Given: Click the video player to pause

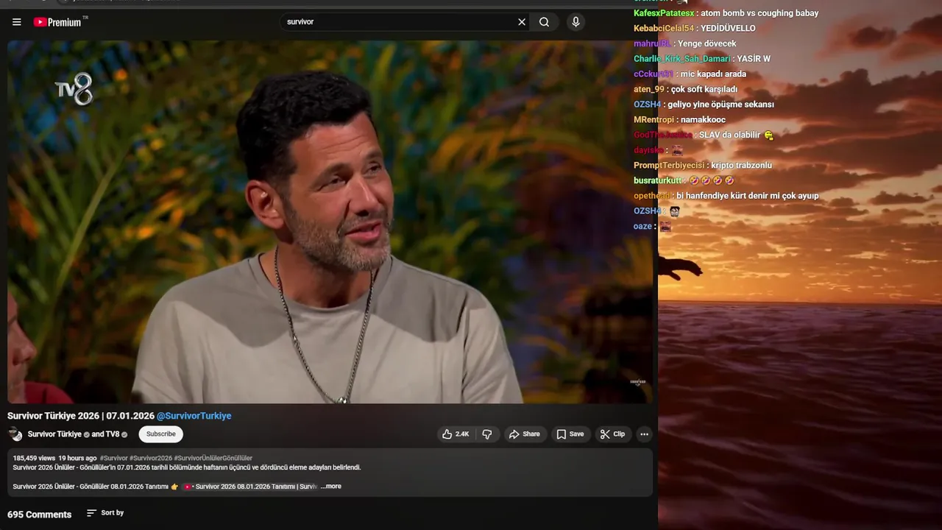Looking at the screenshot, I should [330, 221].
